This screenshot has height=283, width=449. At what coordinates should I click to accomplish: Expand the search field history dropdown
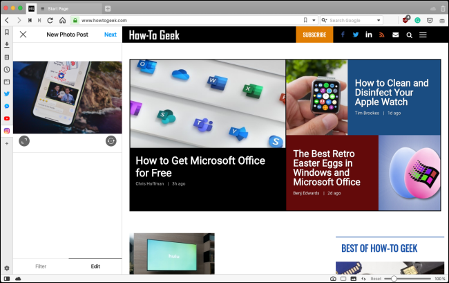coord(379,20)
